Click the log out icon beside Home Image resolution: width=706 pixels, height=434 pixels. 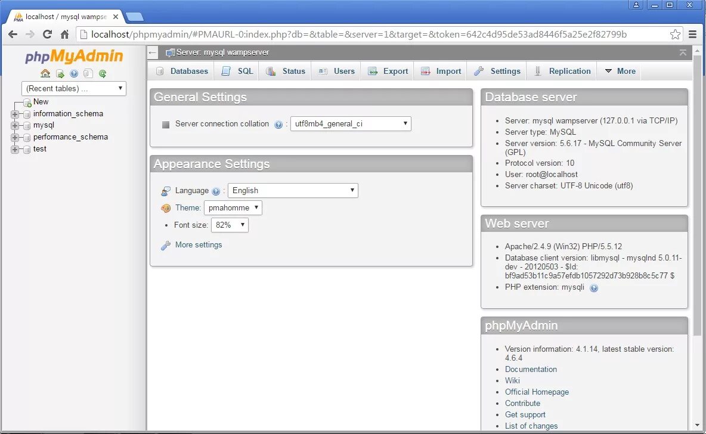coord(60,73)
